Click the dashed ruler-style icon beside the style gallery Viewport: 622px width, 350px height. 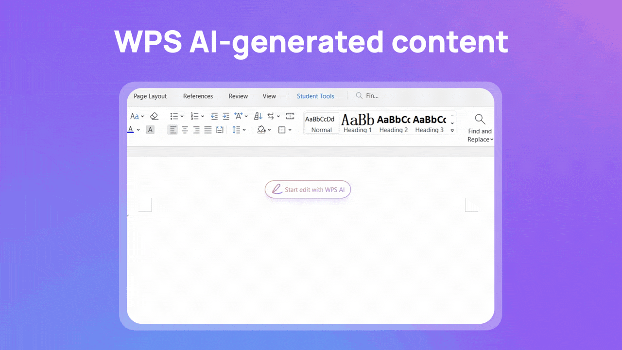coord(290,116)
